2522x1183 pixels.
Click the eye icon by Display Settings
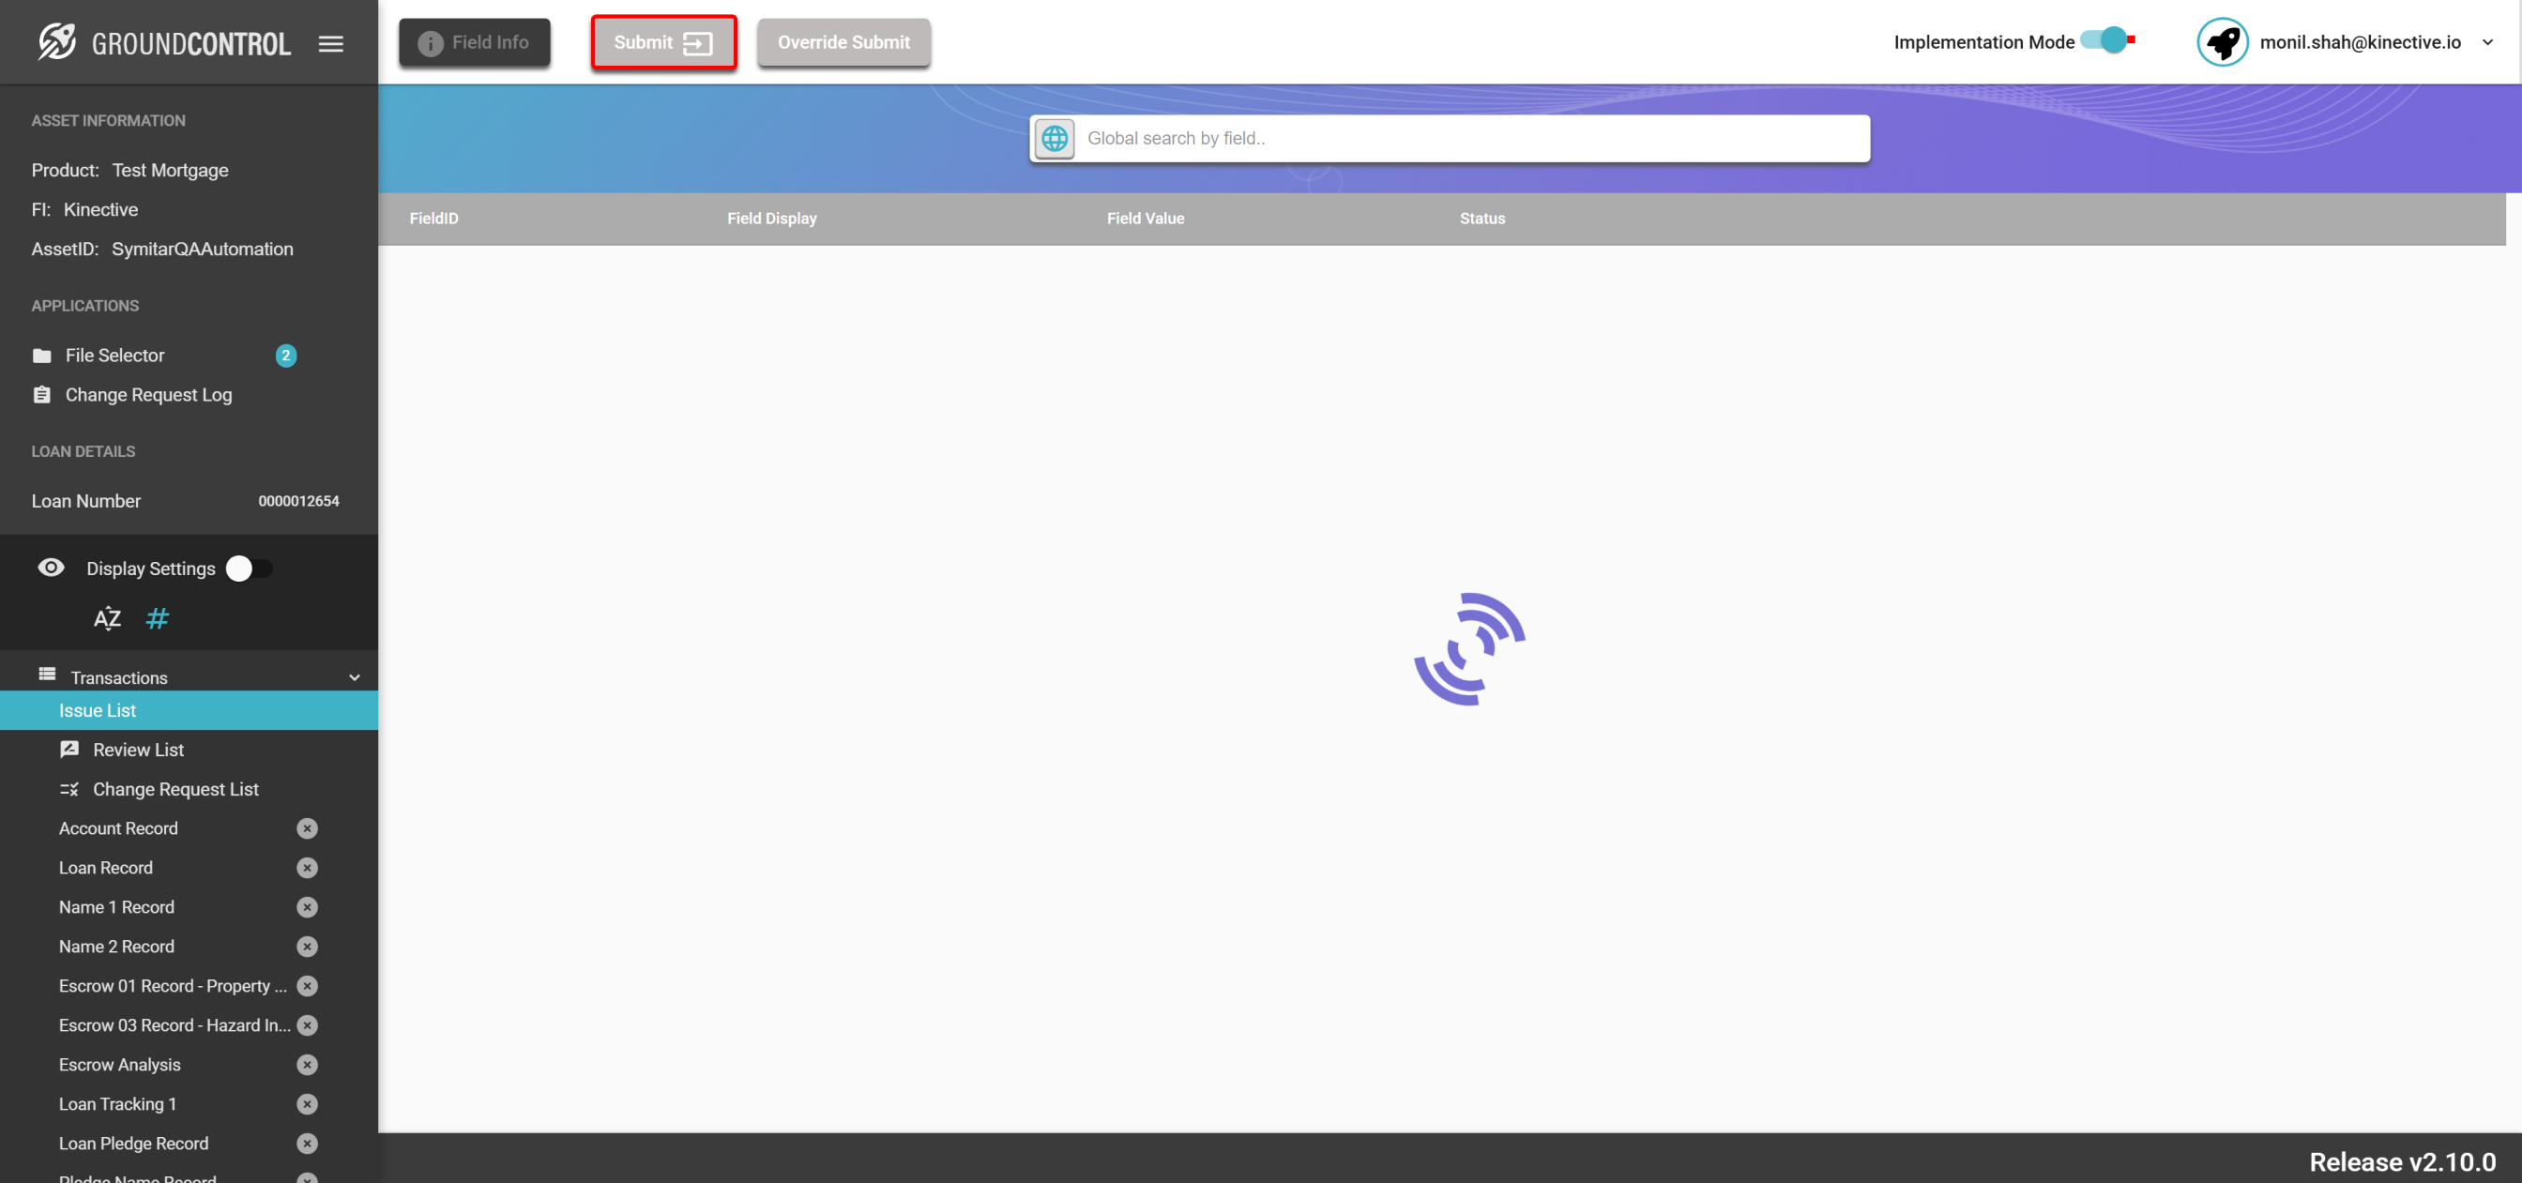point(51,568)
